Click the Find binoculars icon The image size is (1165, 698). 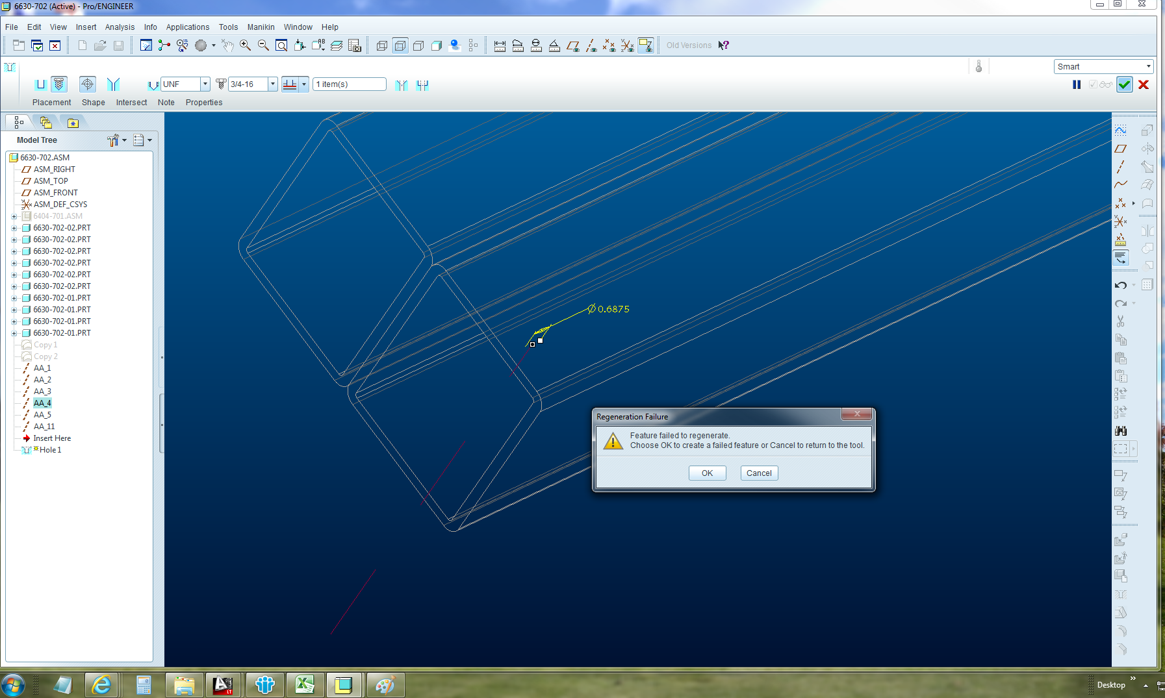pyautogui.click(x=1121, y=430)
